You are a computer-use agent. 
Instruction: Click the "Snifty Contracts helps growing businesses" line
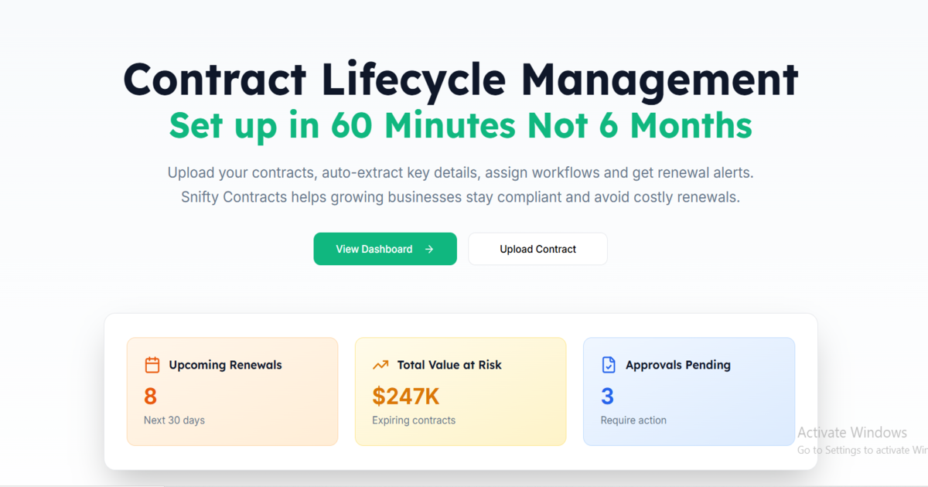pyautogui.click(x=461, y=197)
